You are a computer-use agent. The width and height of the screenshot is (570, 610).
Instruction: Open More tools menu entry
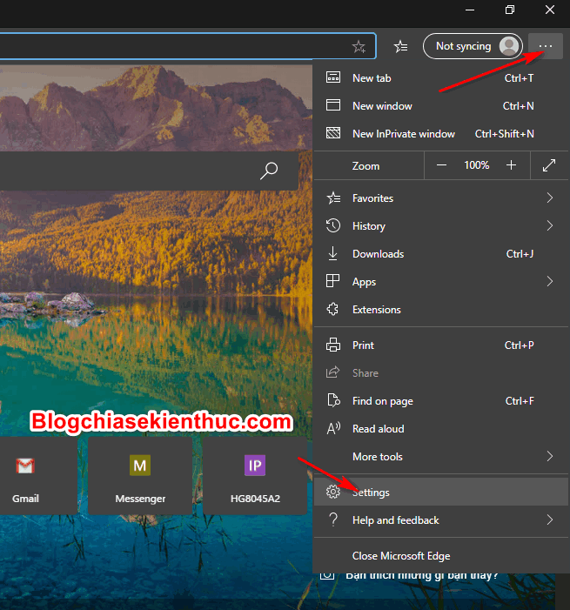tap(440, 456)
